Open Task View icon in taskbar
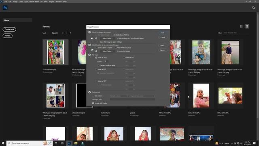 [62, 143]
